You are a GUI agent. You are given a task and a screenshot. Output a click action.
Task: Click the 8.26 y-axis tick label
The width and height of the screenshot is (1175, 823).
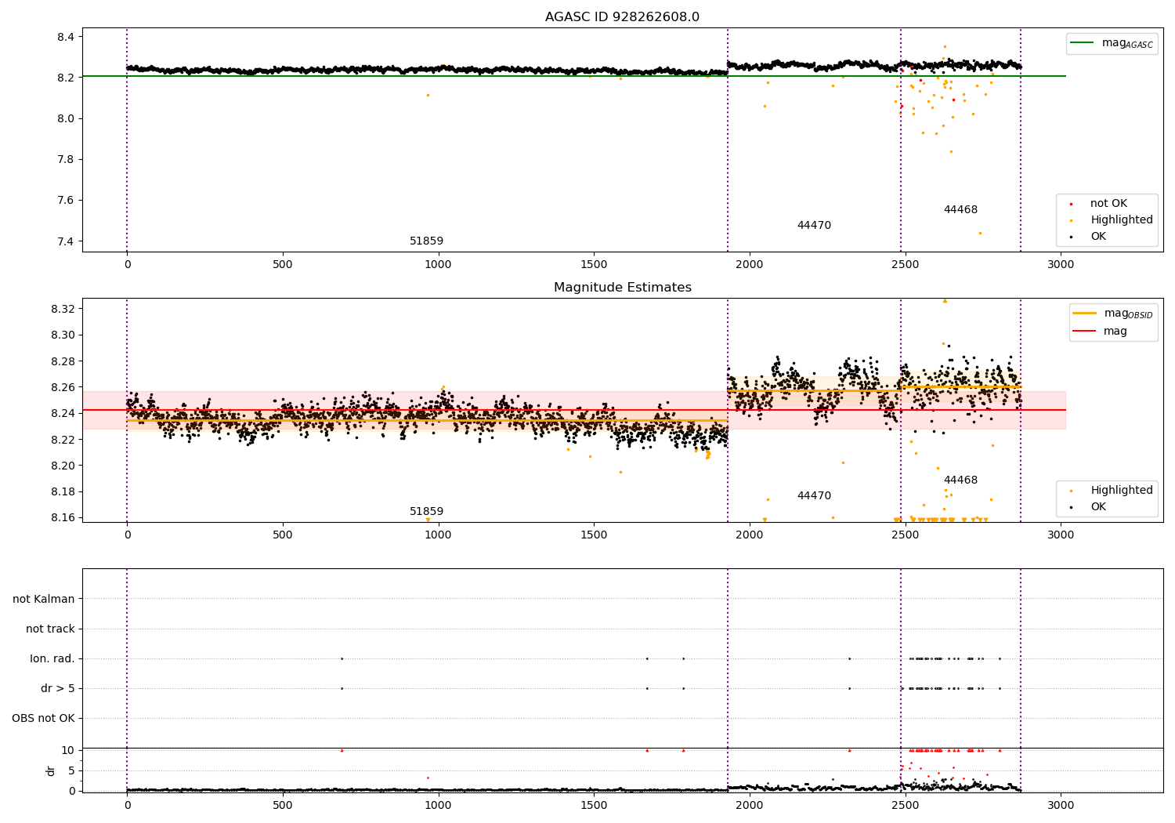(x=63, y=387)
